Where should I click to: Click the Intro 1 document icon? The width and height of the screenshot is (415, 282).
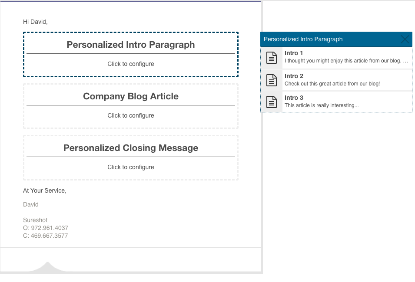pos(272,58)
